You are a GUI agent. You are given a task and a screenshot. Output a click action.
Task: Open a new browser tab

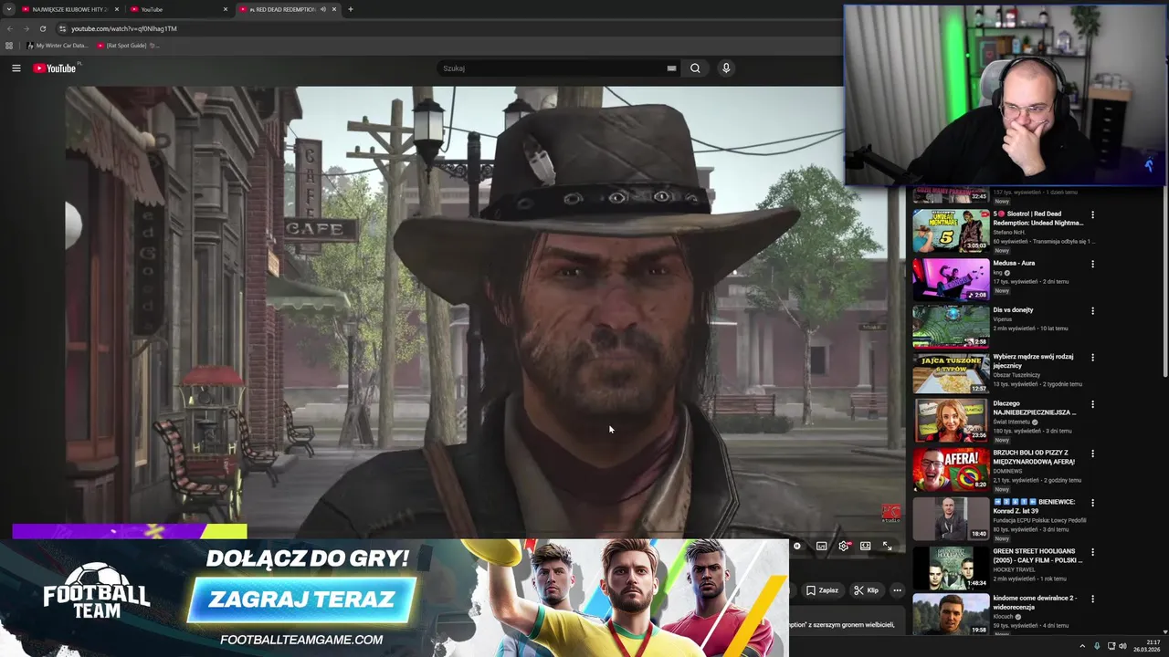click(351, 9)
